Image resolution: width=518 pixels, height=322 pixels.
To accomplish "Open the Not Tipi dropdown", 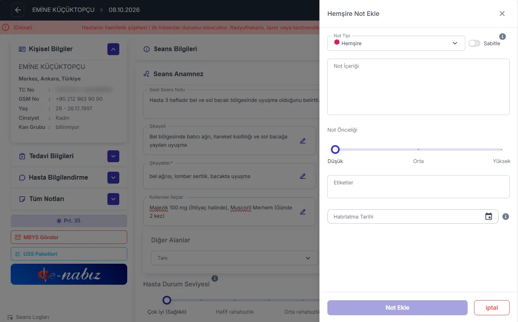I will pyautogui.click(x=396, y=43).
